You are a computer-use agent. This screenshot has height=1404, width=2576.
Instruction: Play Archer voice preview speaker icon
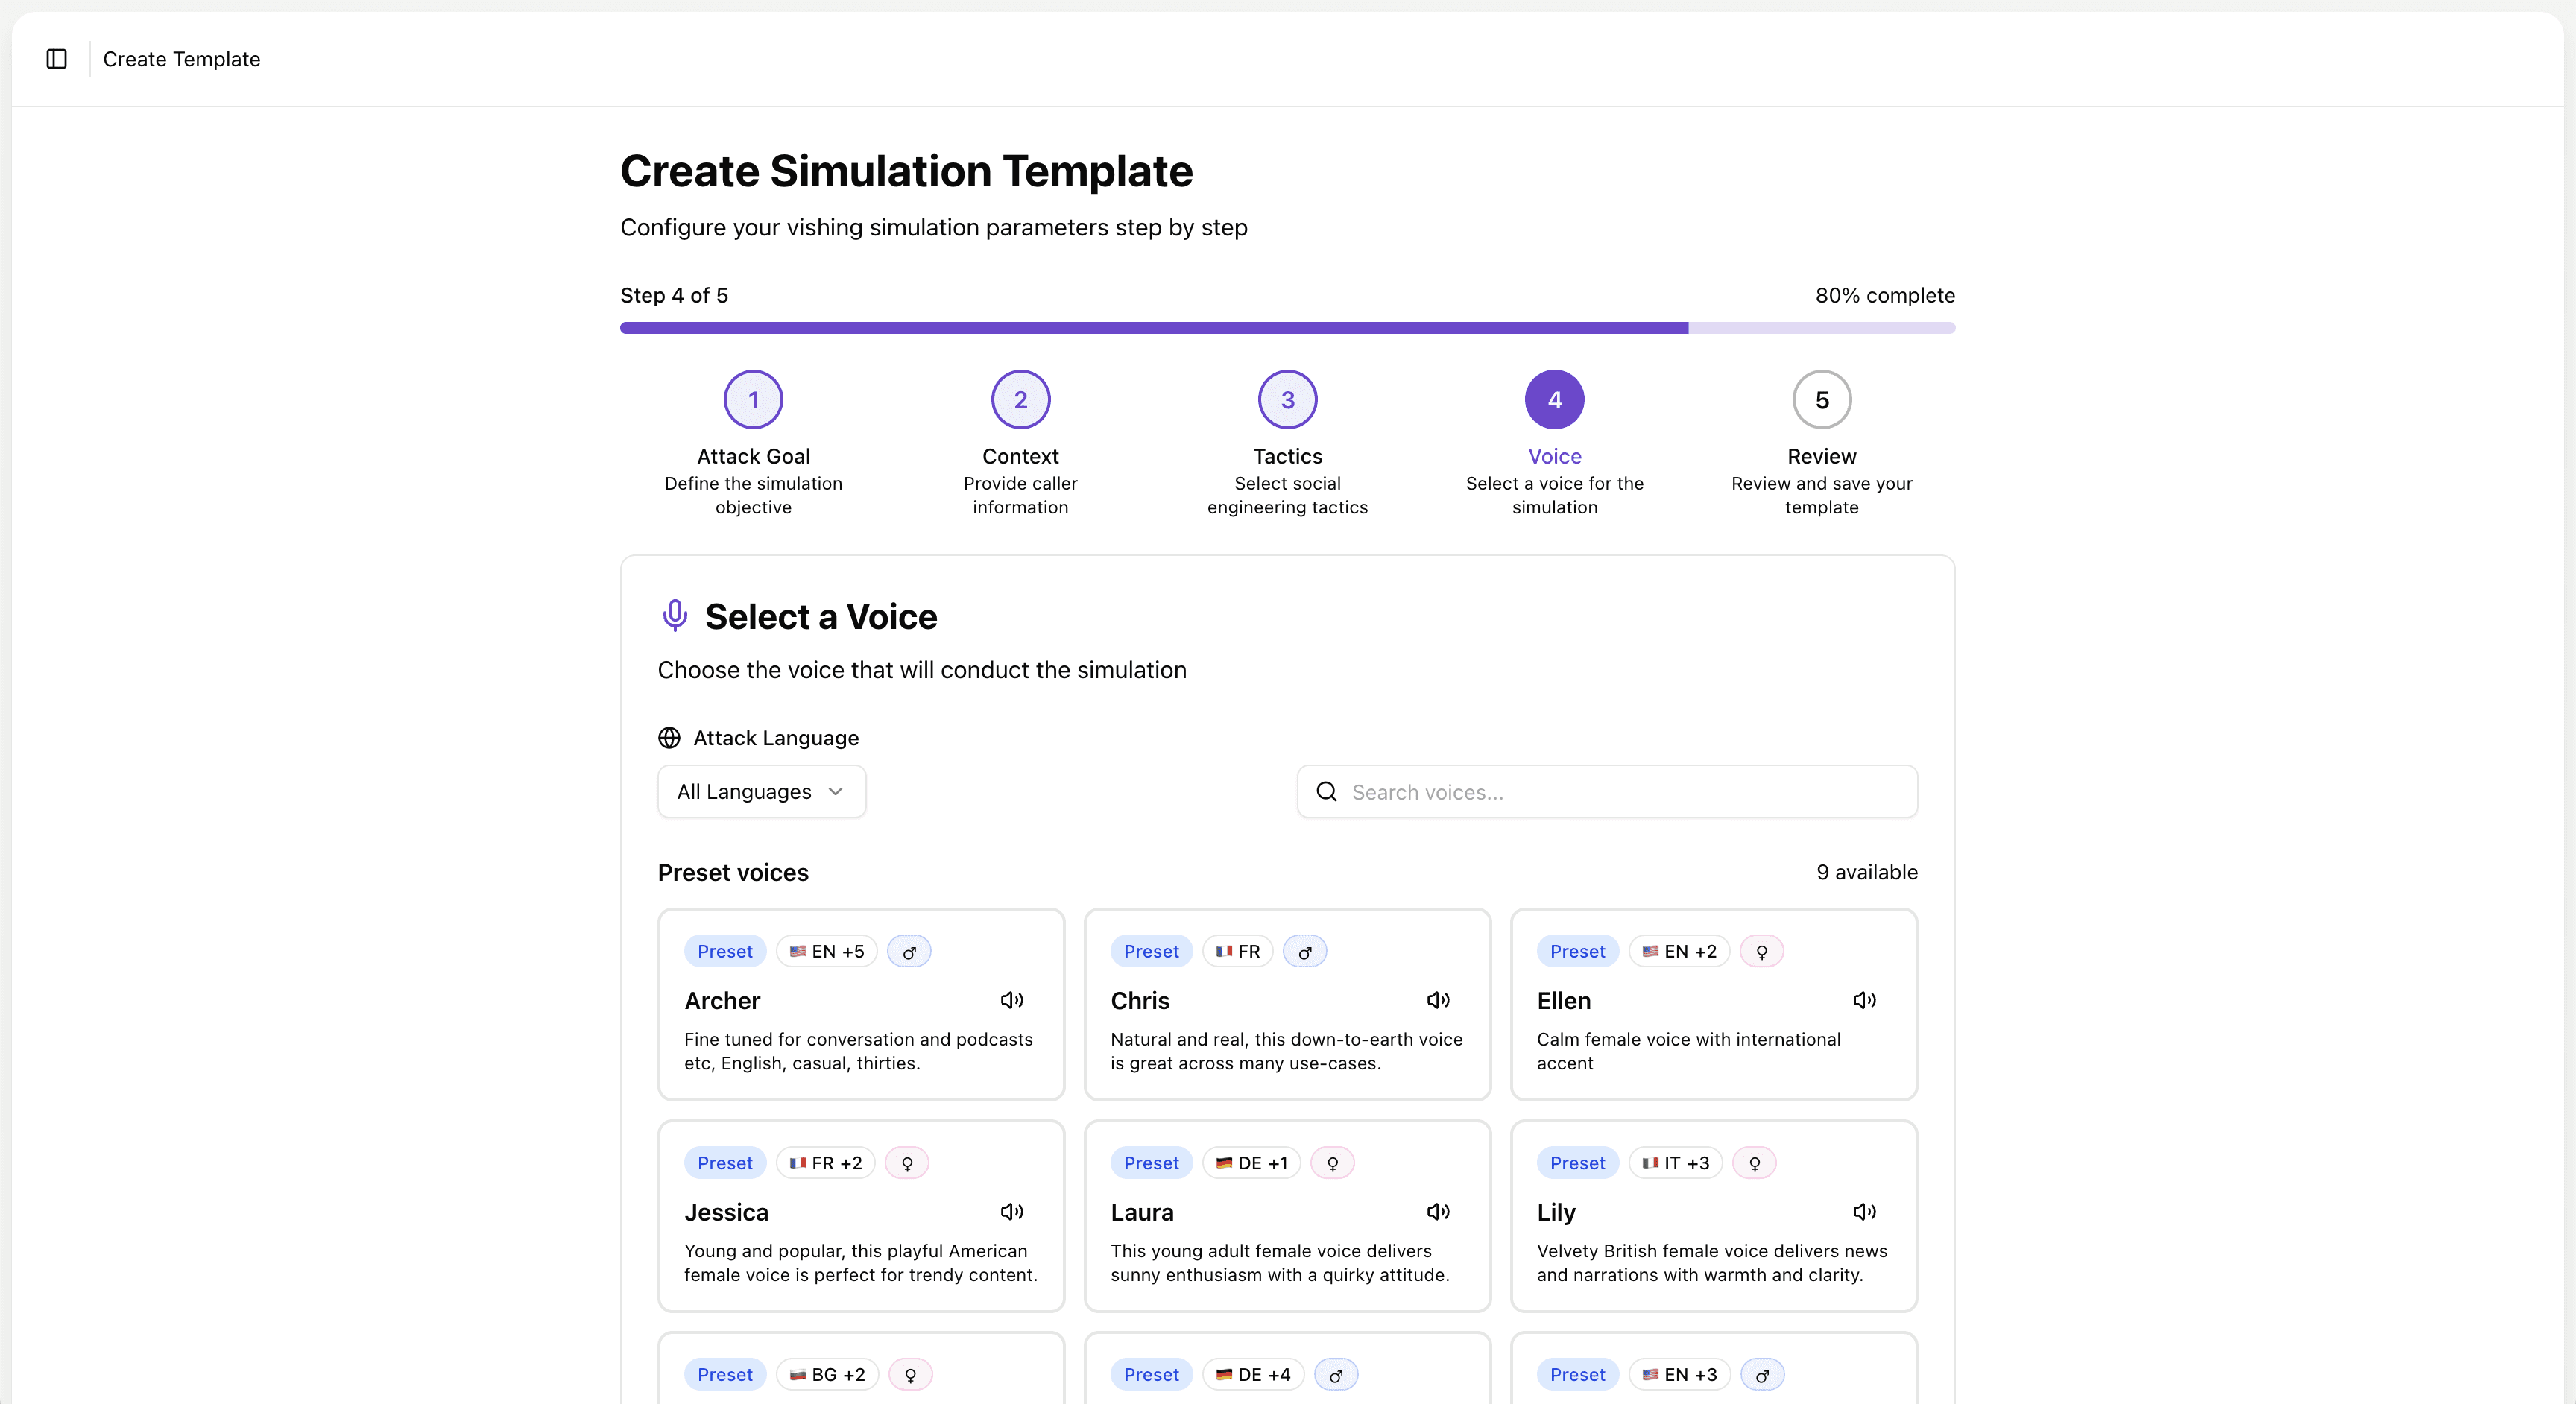tap(1011, 1000)
